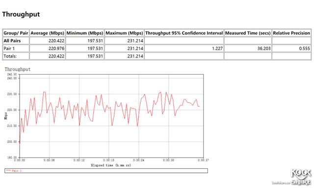Click Totals minimum value 197.531
Image resolution: width=314 pixels, height=188 pixels.
point(95,56)
